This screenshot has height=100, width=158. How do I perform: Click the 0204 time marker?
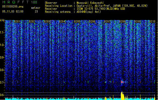coord(62,21)
